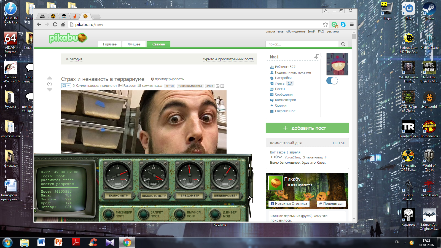The height and width of the screenshot is (248, 441).
Task: Click the logout icon beside kira1
Action: pyautogui.click(x=316, y=56)
